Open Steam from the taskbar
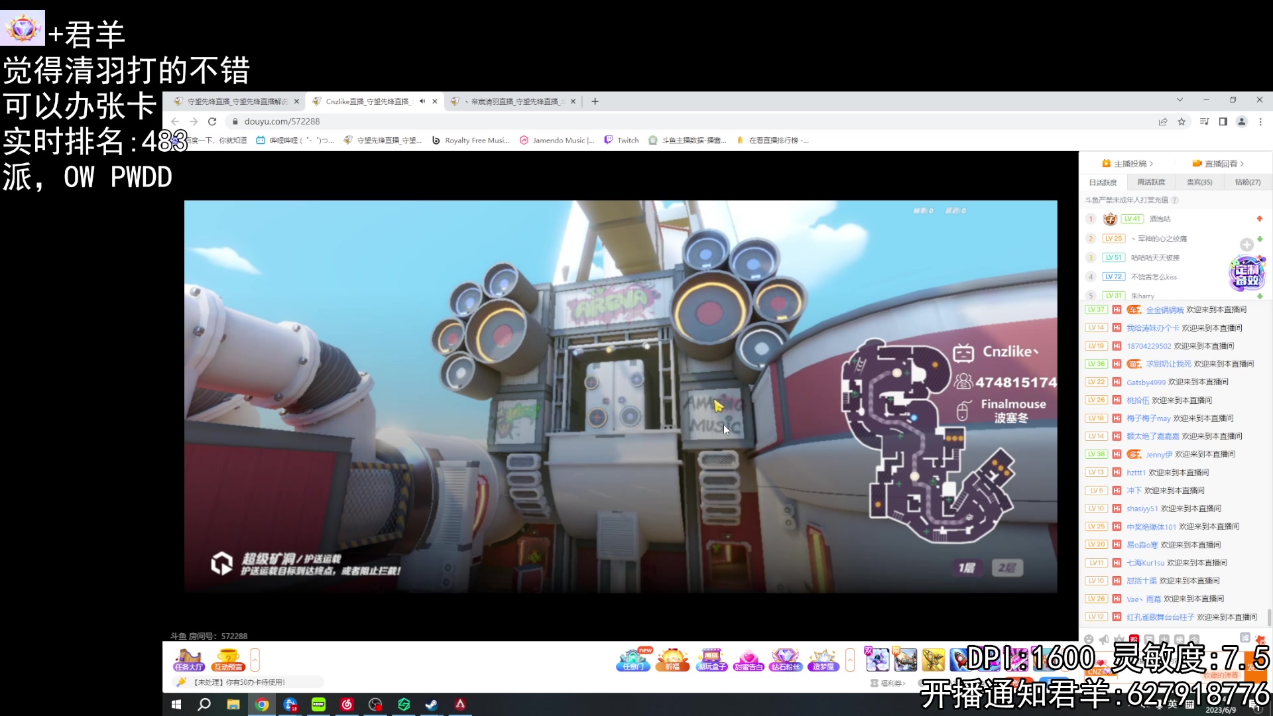1273x716 pixels. (432, 705)
